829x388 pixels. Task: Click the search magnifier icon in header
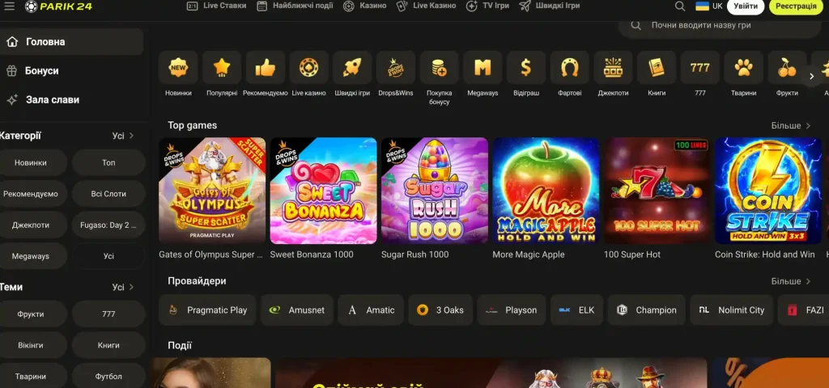point(680,6)
